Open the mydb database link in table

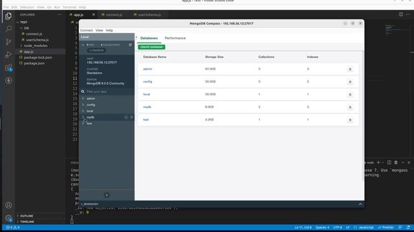coord(147,107)
